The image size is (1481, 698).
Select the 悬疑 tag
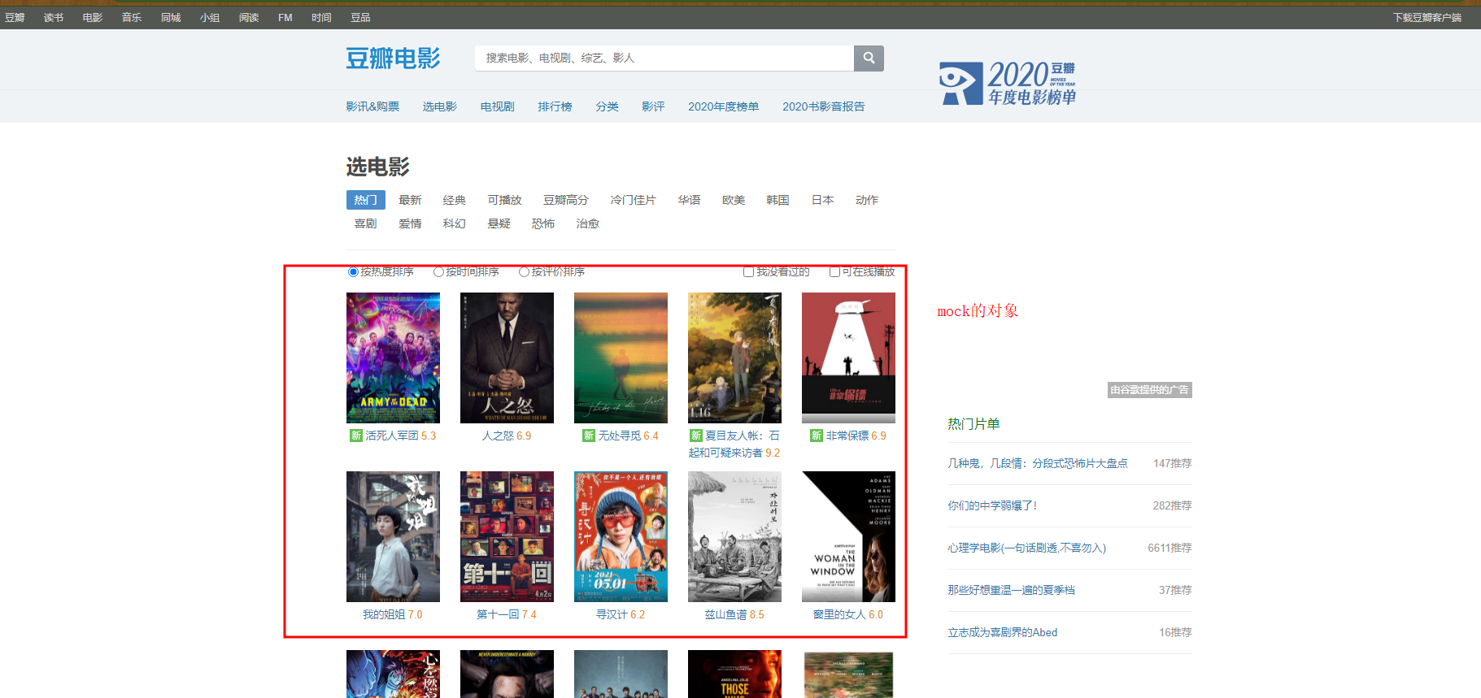coord(499,223)
